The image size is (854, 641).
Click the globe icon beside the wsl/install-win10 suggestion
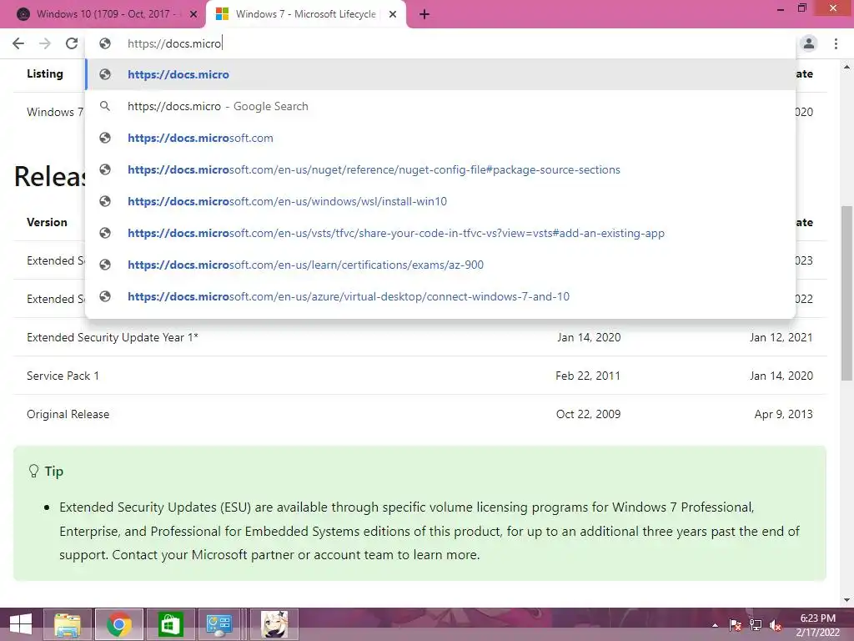click(x=105, y=200)
